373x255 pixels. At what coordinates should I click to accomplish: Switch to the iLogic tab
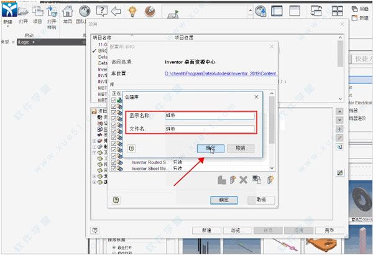(x=24, y=42)
